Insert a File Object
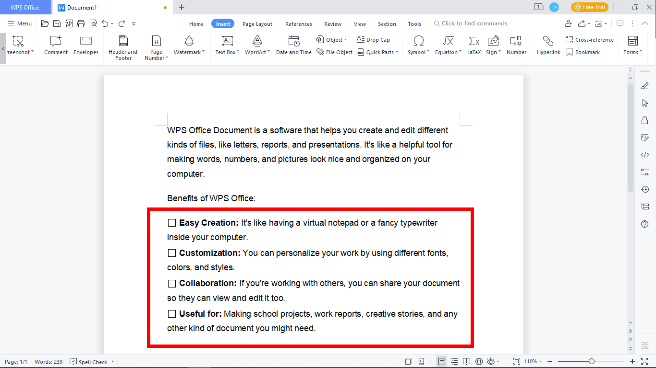This screenshot has height=368, width=656. pyautogui.click(x=335, y=52)
